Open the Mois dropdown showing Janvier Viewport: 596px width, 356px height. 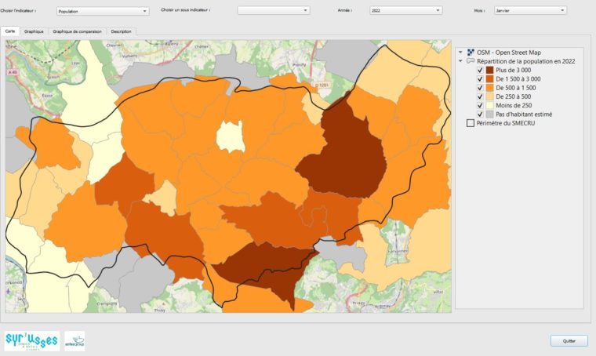[530, 10]
